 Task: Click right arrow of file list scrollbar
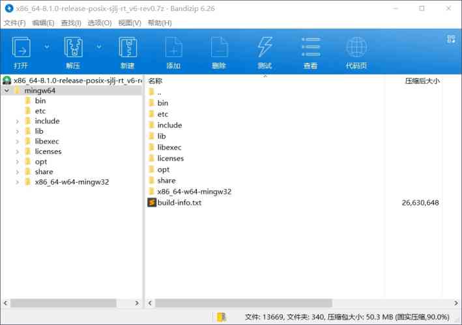click(x=456, y=303)
